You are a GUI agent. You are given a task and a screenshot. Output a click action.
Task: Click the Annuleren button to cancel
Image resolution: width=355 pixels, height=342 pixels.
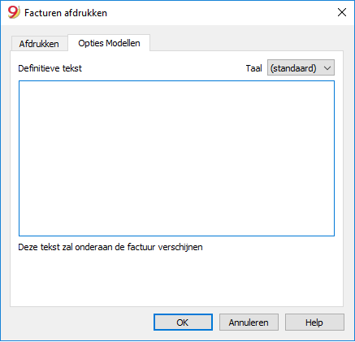(x=249, y=323)
